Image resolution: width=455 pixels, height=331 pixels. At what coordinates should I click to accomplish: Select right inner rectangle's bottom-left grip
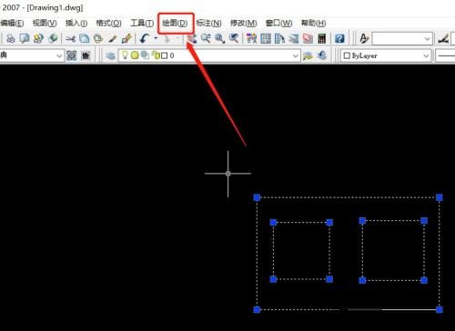point(362,280)
